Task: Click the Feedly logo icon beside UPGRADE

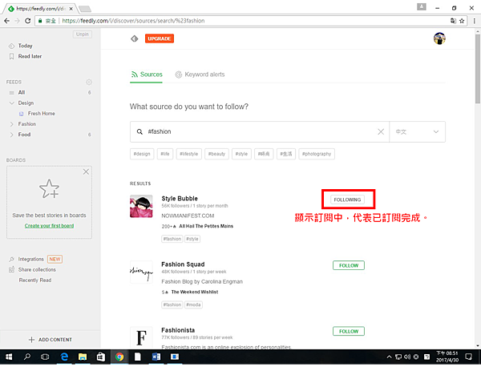Action: coord(135,38)
